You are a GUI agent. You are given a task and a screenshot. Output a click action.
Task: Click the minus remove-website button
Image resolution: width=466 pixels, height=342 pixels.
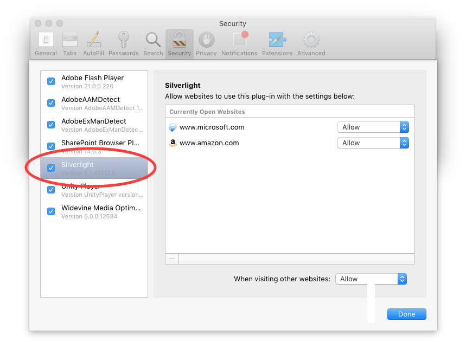click(x=172, y=259)
